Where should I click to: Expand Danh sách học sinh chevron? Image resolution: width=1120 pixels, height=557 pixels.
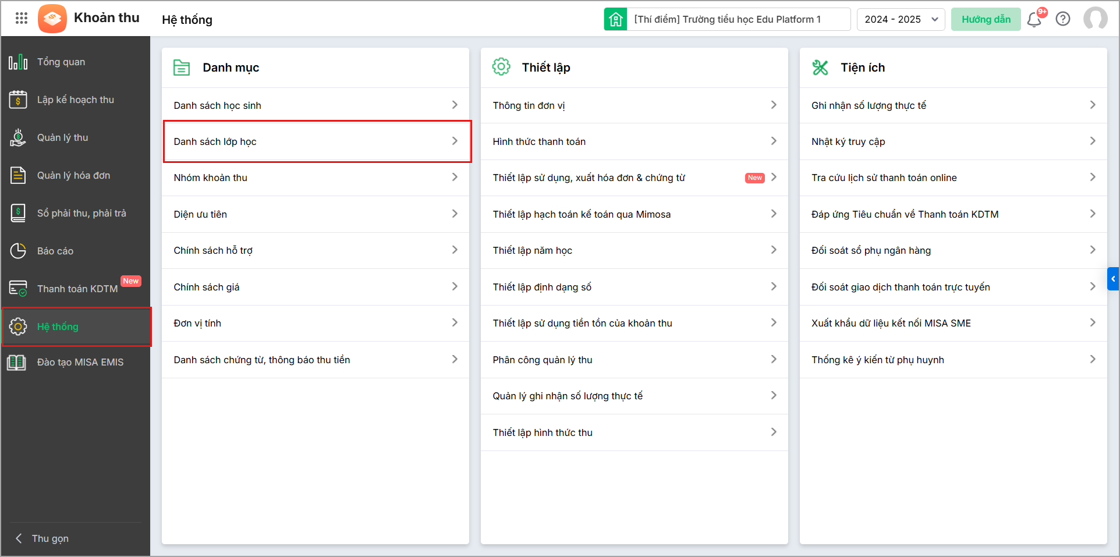click(455, 105)
